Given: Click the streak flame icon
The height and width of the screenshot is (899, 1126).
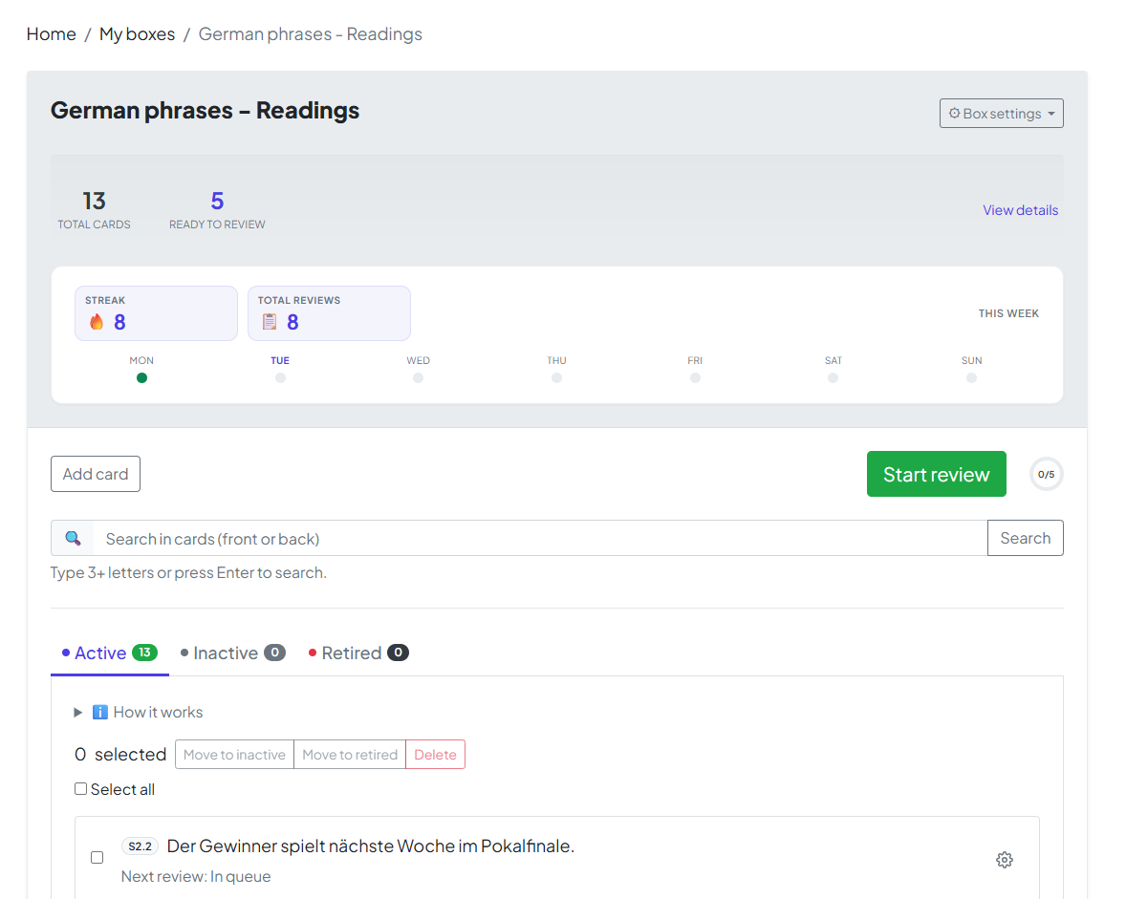Looking at the screenshot, I should tap(97, 322).
